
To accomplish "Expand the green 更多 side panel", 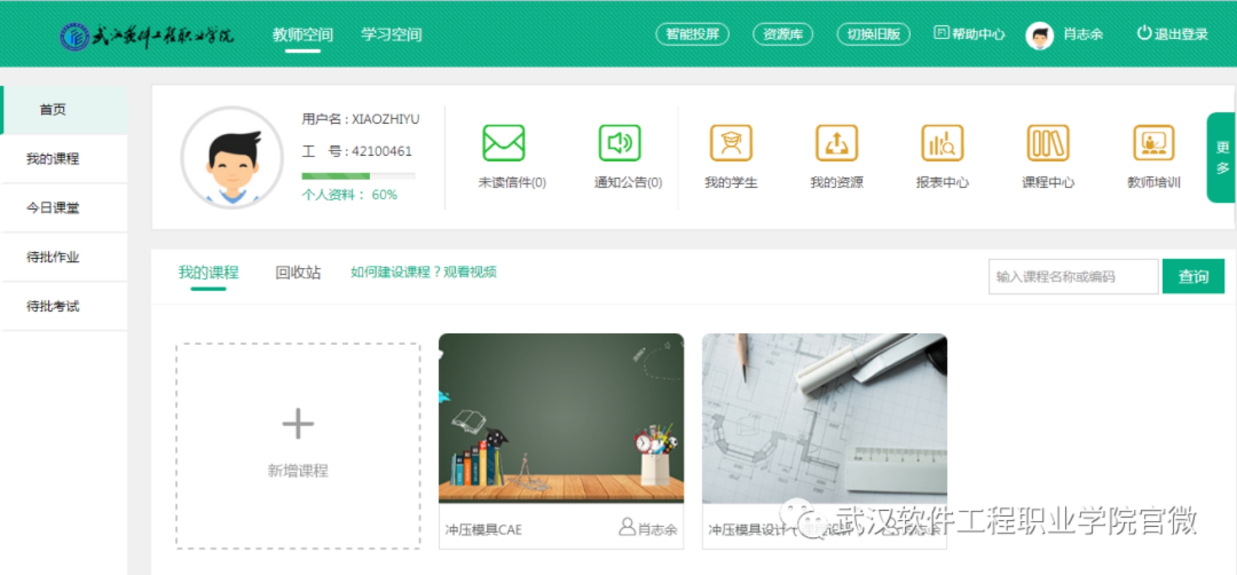I will point(1222,157).
